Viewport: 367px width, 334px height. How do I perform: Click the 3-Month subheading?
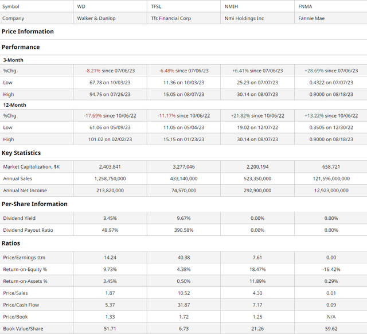[13, 60]
